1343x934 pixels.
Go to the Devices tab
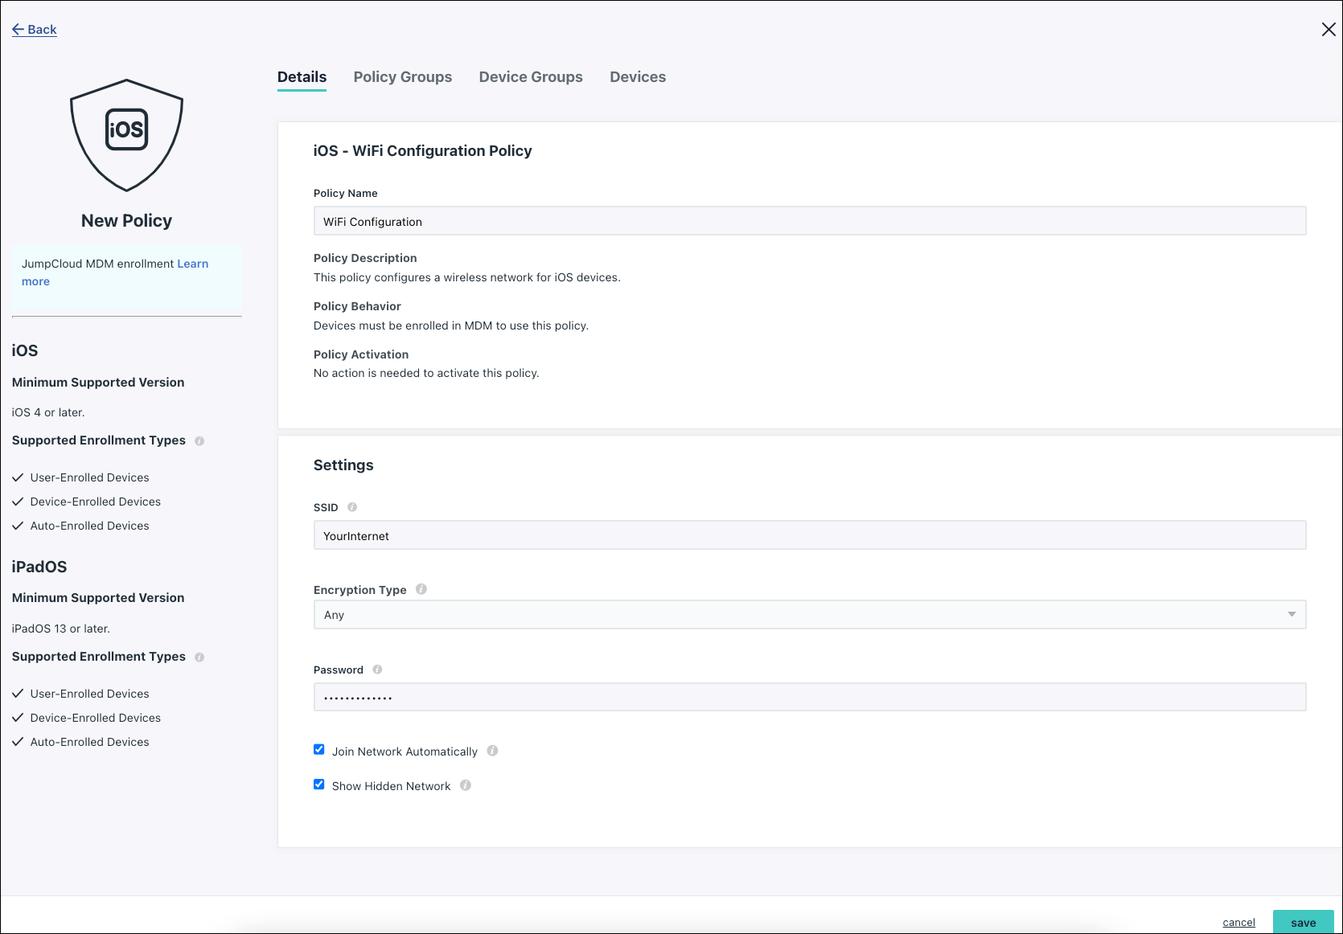(x=638, y=77)
